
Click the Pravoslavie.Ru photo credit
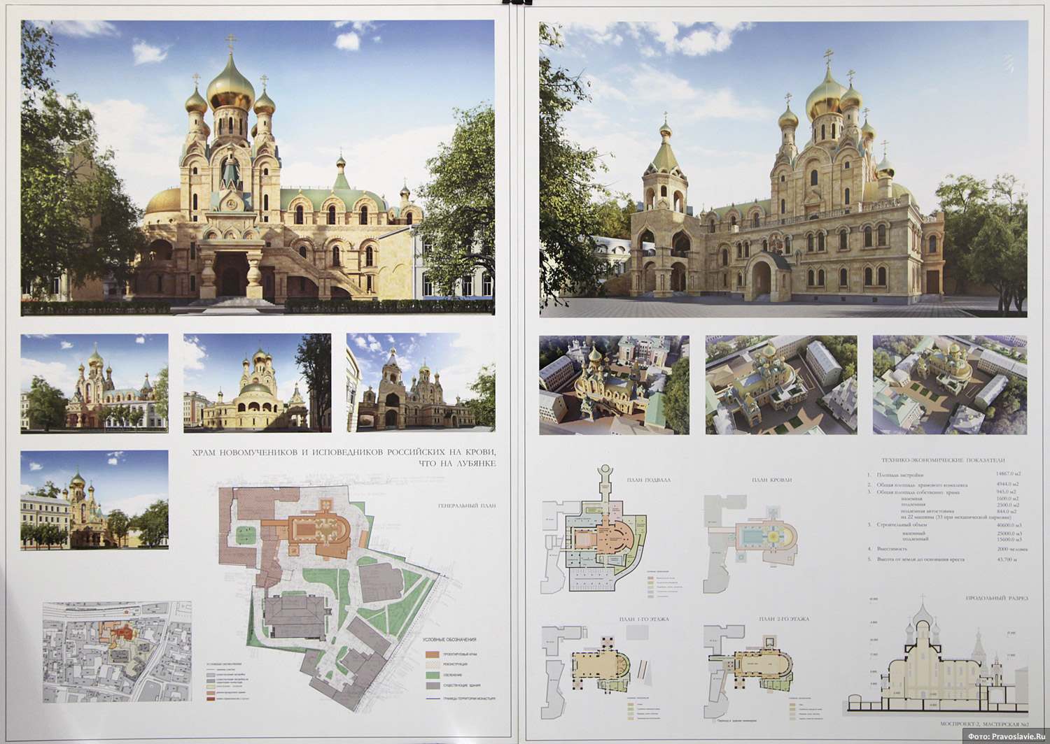[1006, 736]
